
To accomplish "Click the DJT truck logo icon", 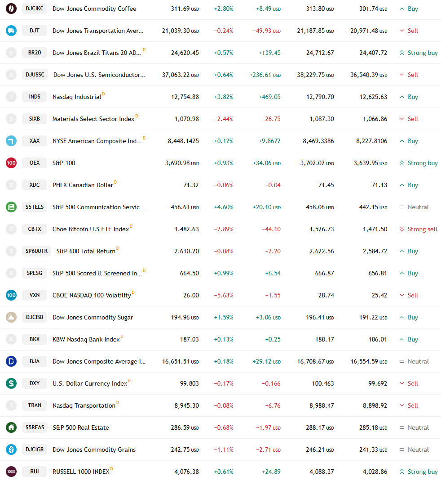I will click(11, 31).
